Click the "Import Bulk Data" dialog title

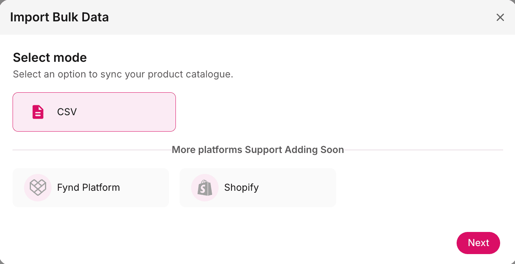click(60, 17)
